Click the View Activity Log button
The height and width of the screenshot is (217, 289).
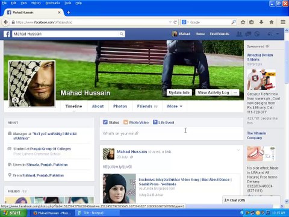(213, 93)
